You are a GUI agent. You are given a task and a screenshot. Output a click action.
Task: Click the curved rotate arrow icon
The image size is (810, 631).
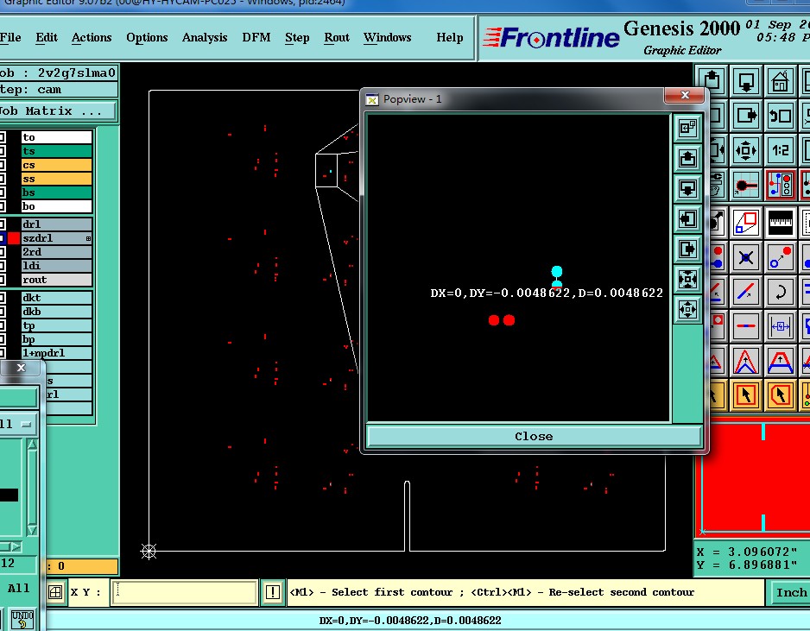[x=780, y=292]
